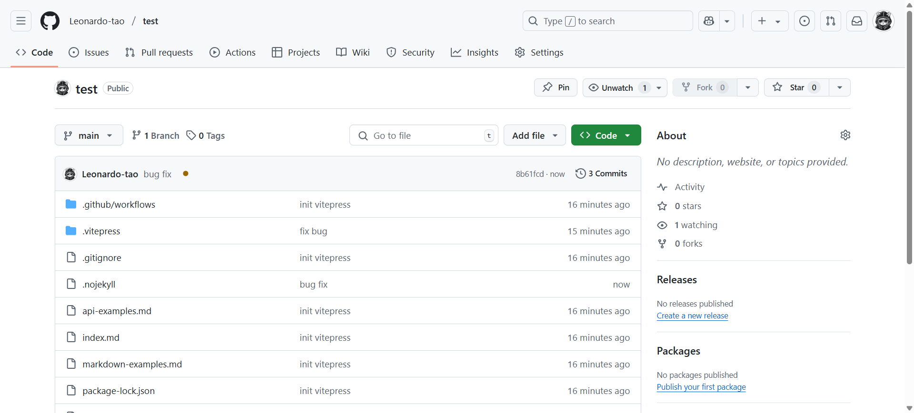The width and height of the screenshot is (914, 413).
Task: Switch to the Code tab
Action: [x=34, y=52]
